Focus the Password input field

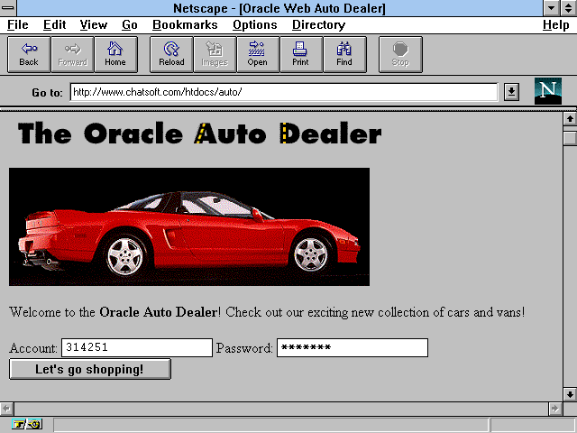point(352,348)
